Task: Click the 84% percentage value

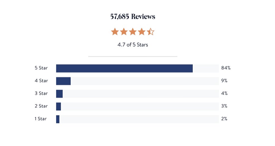Action: tap(226, 68)
